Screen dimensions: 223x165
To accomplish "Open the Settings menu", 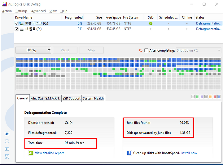I will tap(21, 11).
